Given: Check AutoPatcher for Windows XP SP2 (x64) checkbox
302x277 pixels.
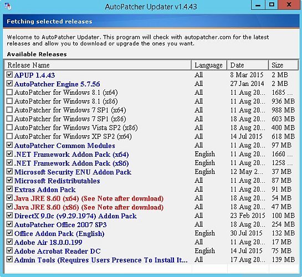Looking at the screenshot, I should 9,136.
